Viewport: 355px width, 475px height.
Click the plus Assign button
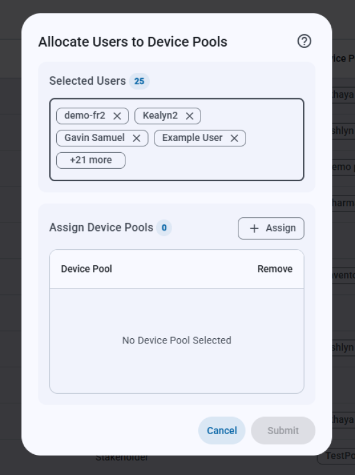coord(271,229)
